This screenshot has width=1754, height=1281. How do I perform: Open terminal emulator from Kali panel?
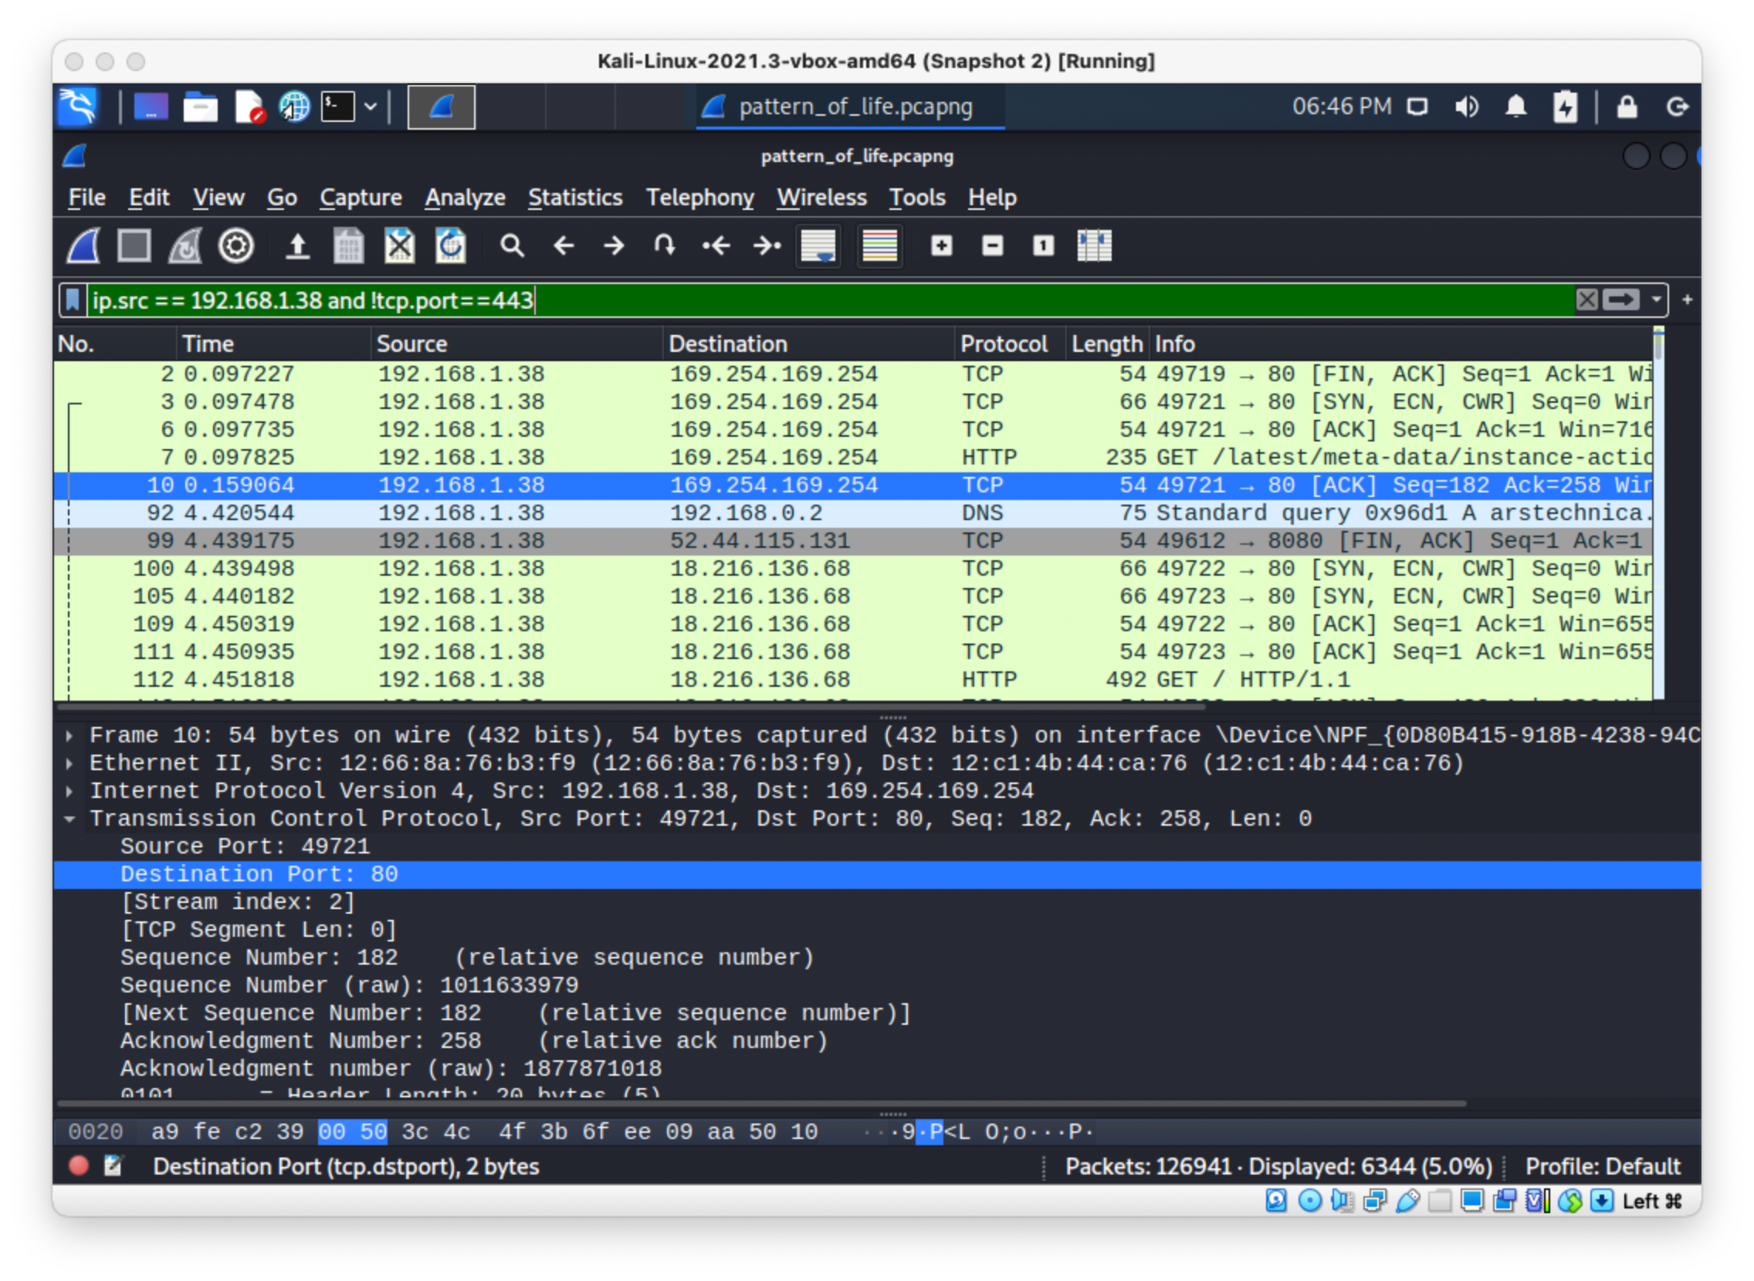click(339, 106)
